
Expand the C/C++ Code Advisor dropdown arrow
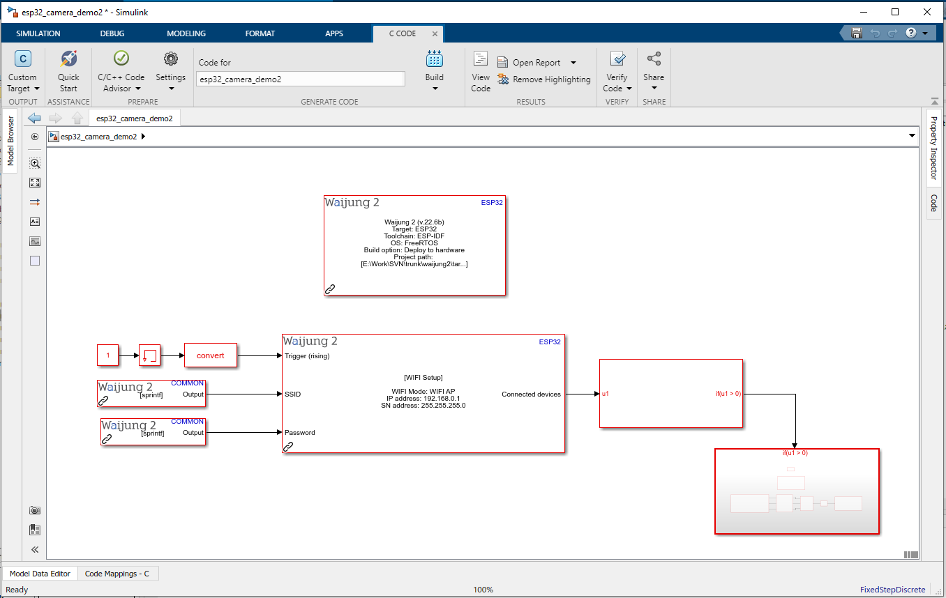tap(138, 89)
